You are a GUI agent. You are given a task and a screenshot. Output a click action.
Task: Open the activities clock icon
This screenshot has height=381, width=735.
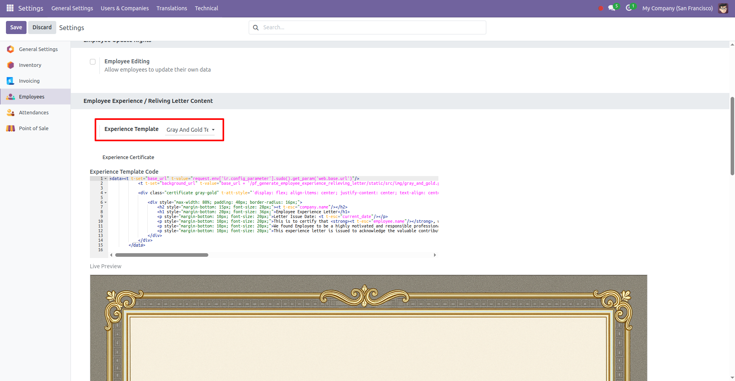coord(628,8)
